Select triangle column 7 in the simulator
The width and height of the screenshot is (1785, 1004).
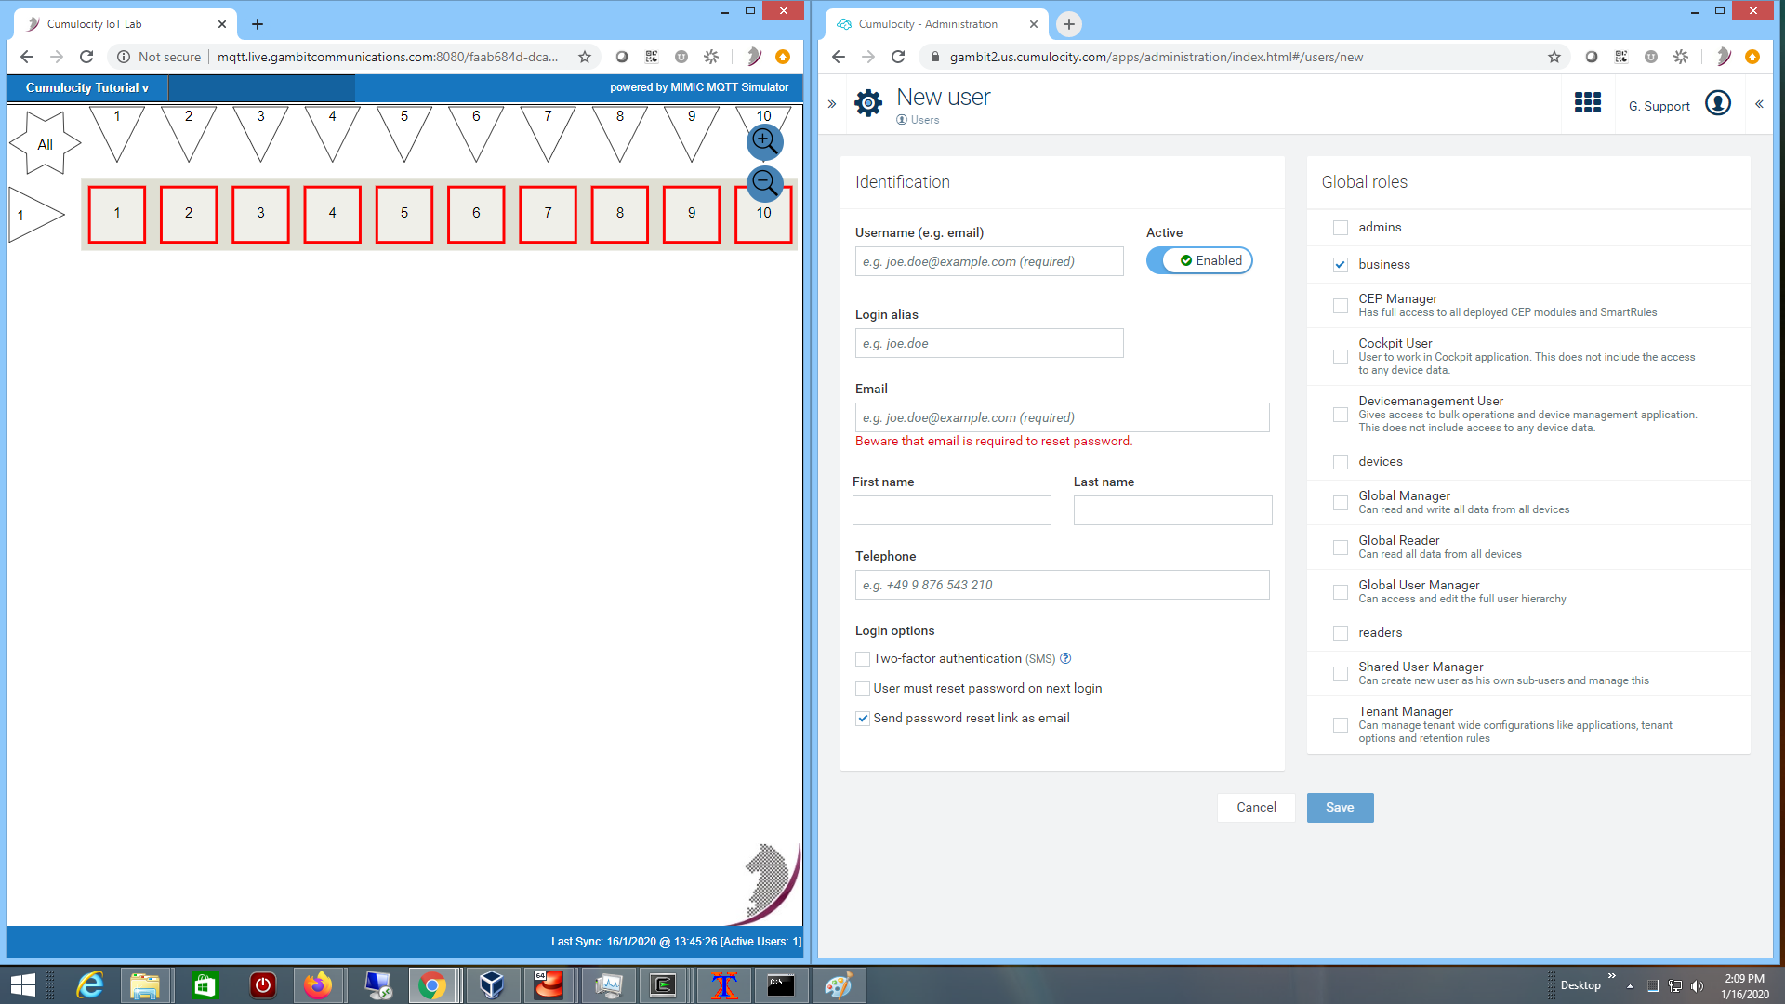(x=548, y=134)
